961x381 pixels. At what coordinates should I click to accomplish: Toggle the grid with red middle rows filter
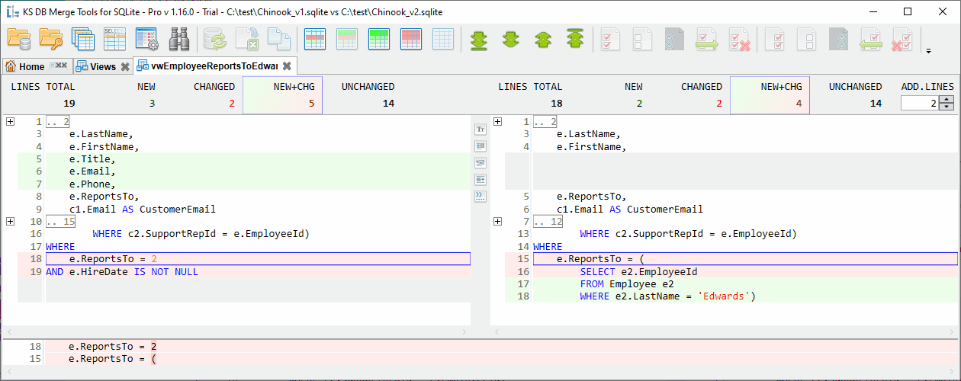(x=315, y=39)
